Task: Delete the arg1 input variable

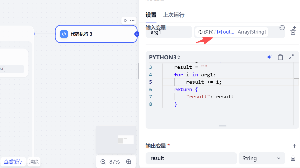Action: [x=293, y=32]
